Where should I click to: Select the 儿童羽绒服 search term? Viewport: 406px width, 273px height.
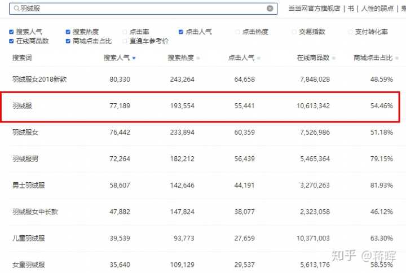(29, 238)
